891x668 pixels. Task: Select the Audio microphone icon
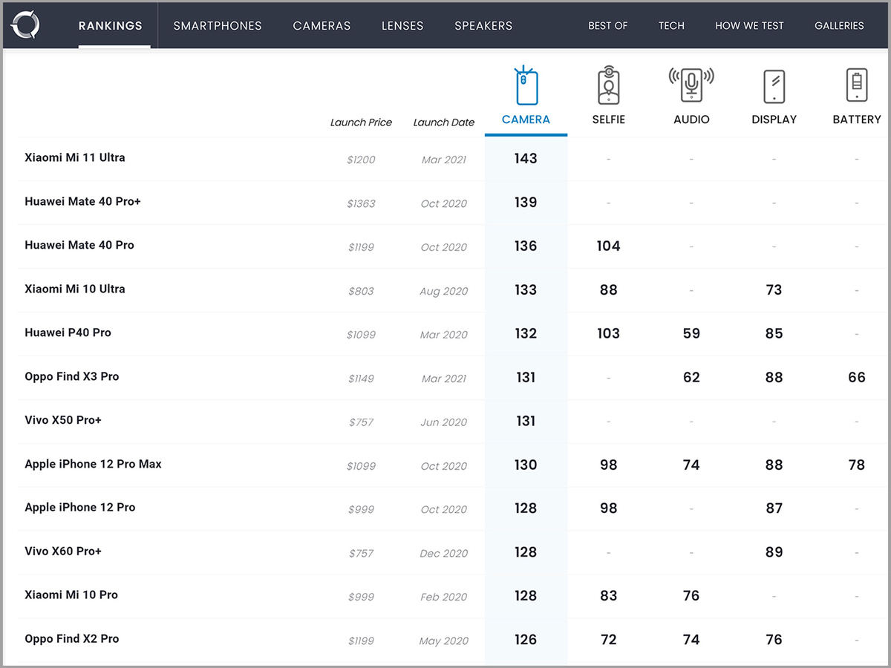point(691,85)
